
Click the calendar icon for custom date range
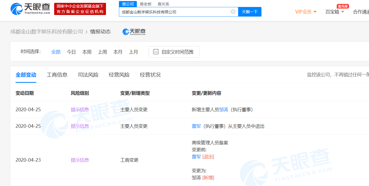[156, 52]
